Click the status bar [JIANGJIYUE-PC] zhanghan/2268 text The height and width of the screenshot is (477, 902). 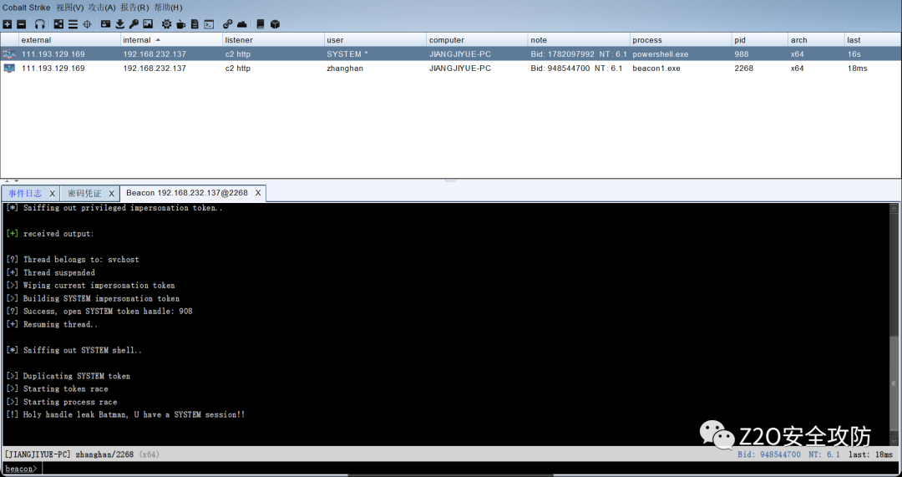tap(69, 454)
